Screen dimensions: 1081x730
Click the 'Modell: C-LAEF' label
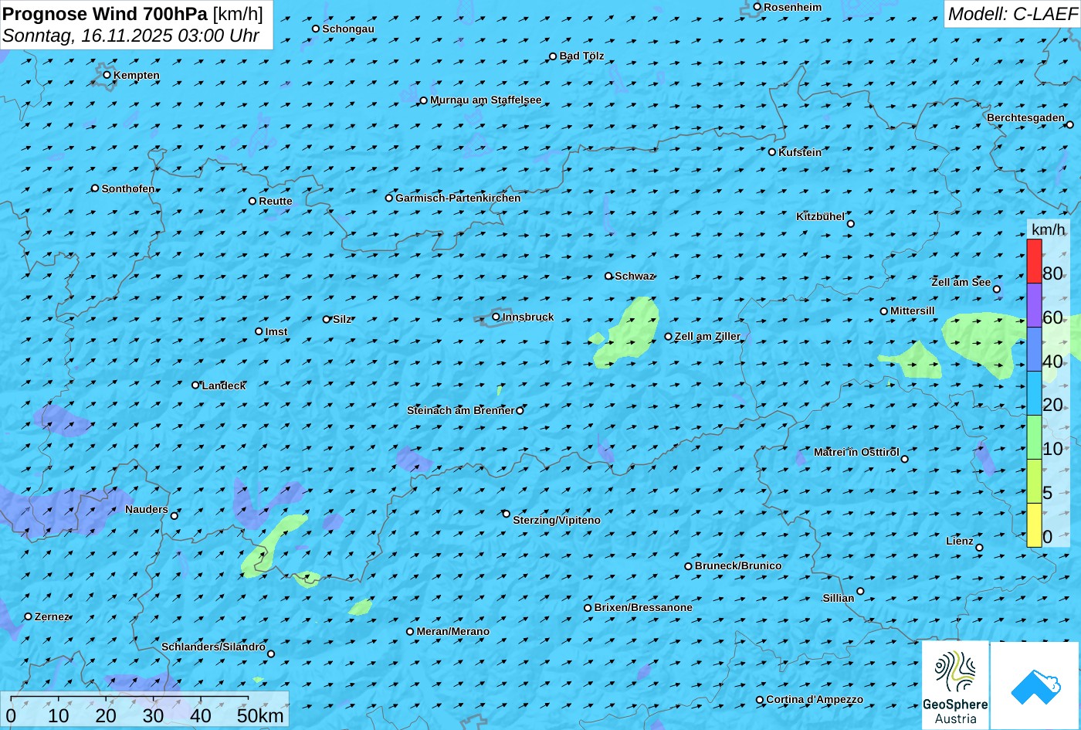[x=1012, y=14]
